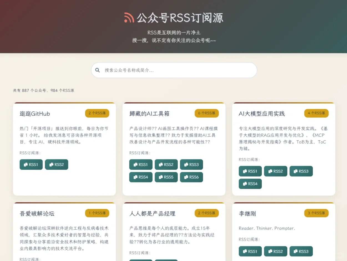Image resolution: width=347 pixels, height=261 pixels.
Task: Copy RSS1 of 逛逛GitHub
Action: (x=31, y=164)
